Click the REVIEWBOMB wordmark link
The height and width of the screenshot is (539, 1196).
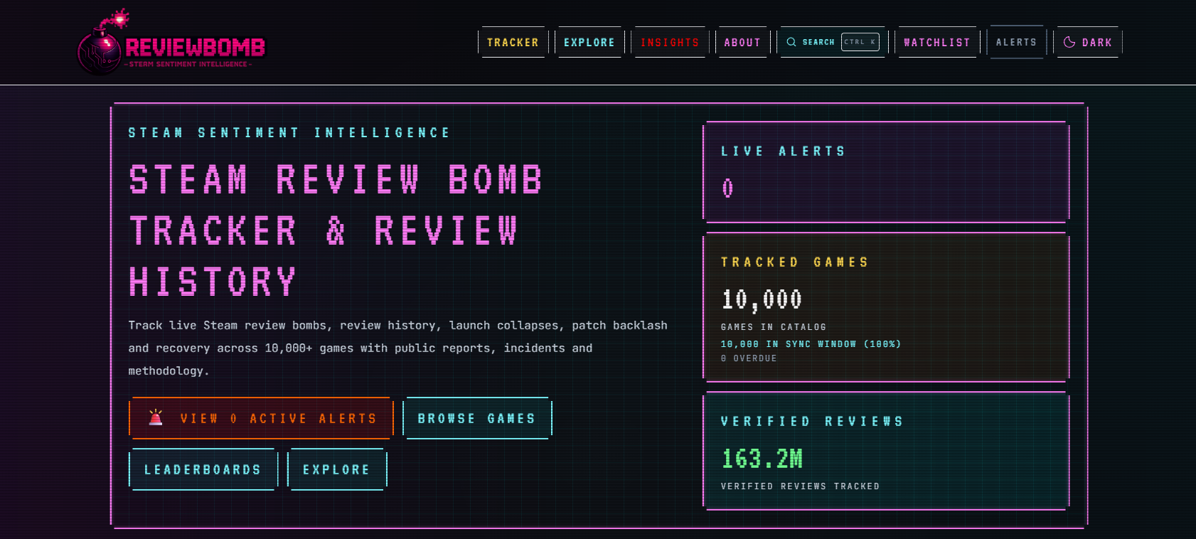(195, 48)
